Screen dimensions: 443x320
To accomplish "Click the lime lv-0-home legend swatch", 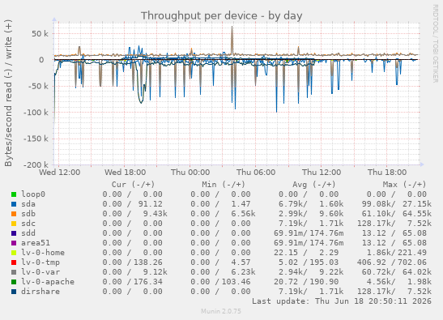I will coord(14,253).
